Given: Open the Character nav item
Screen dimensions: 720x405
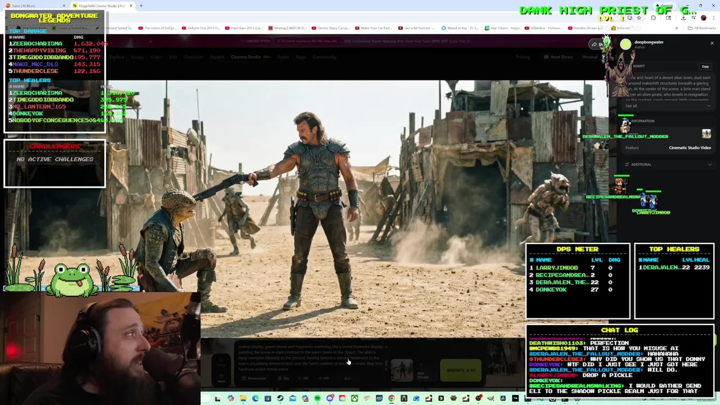Looking at the screenshot, I should point(193,57).
